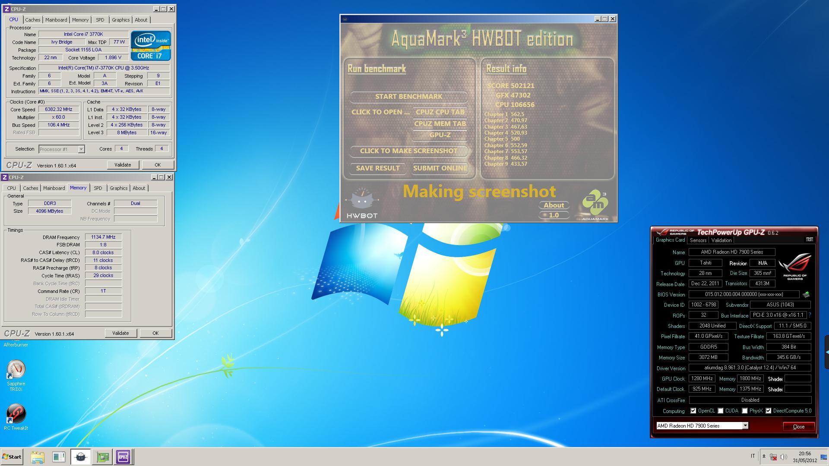The height and width of the screenshot is (466, 829).
Task: Click OK in the top CPU-Z window
Action: 158,165
